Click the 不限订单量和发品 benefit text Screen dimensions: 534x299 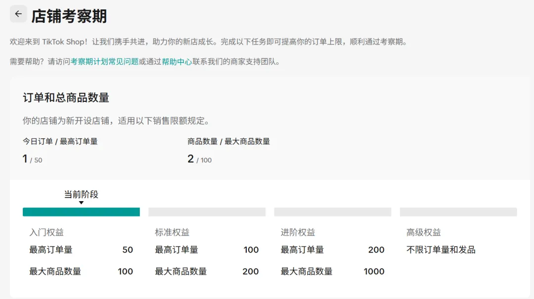pos(441,250)
